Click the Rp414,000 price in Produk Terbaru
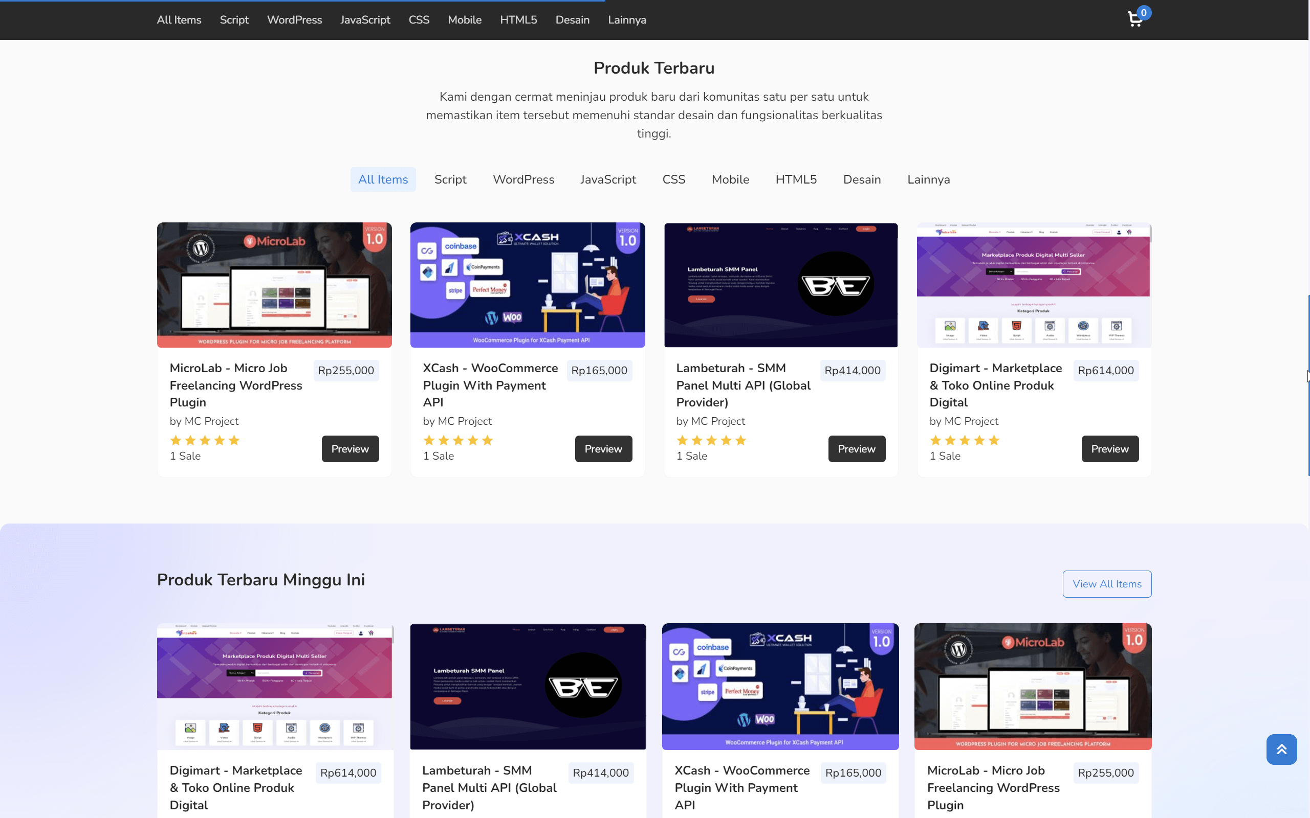 [853, 371]
